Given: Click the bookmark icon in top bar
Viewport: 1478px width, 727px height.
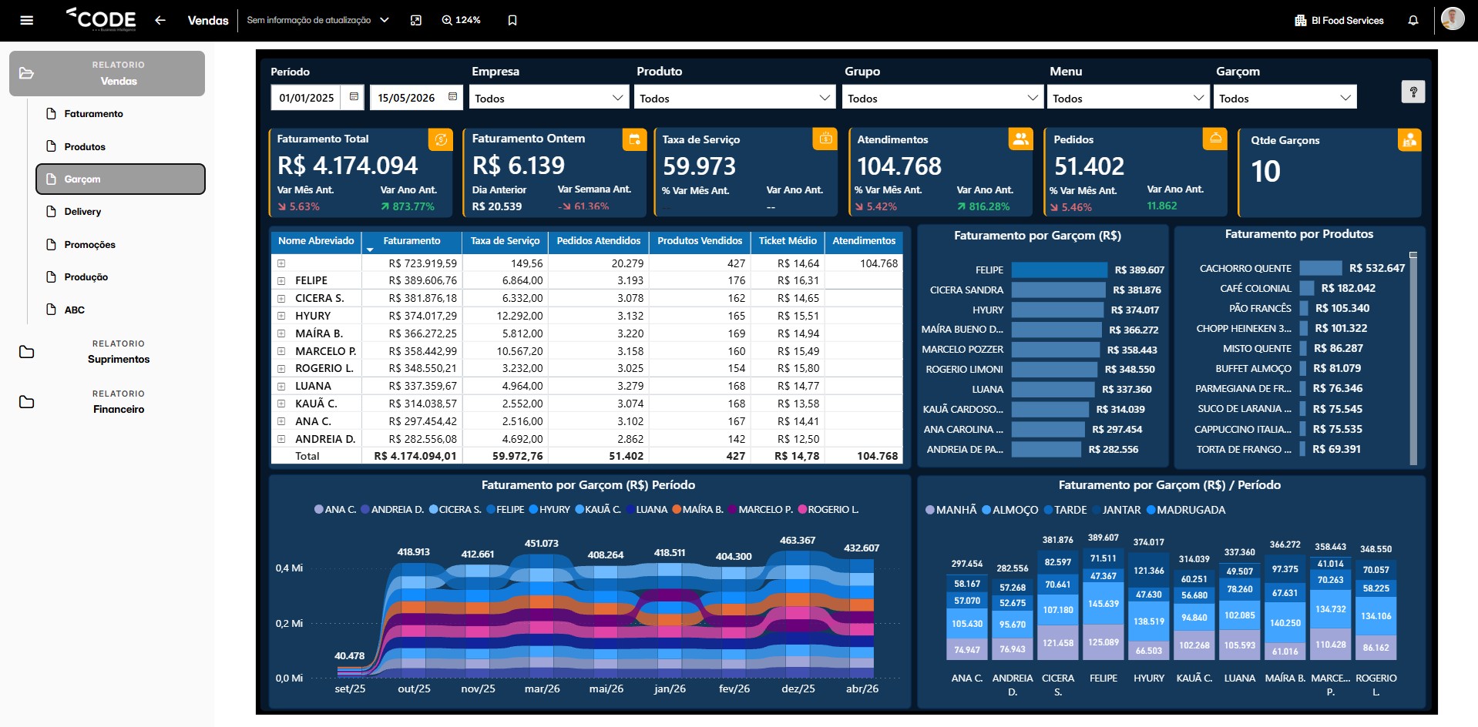Looking at the screenshot, I should (512, 21).
